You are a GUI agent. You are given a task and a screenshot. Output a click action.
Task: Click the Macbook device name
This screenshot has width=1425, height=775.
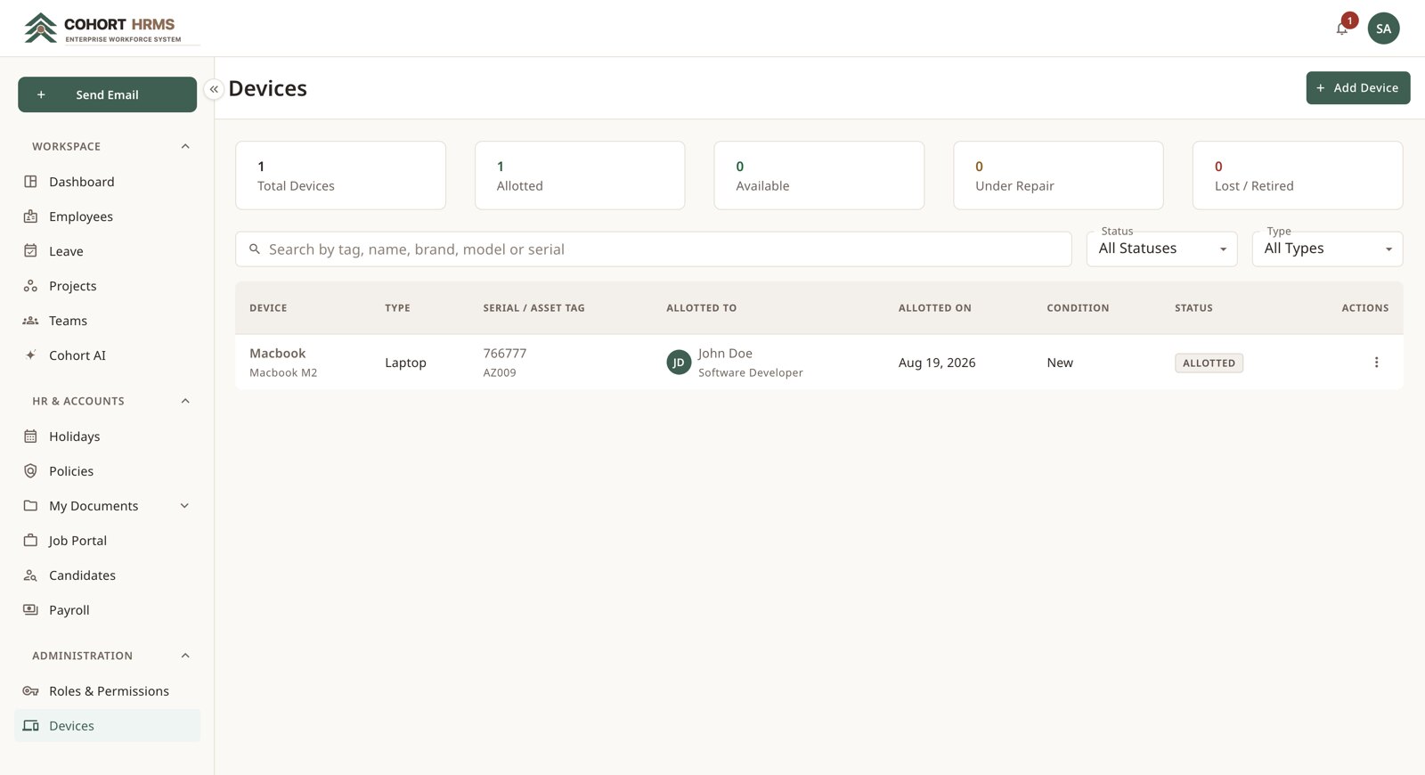click(277, 354)
